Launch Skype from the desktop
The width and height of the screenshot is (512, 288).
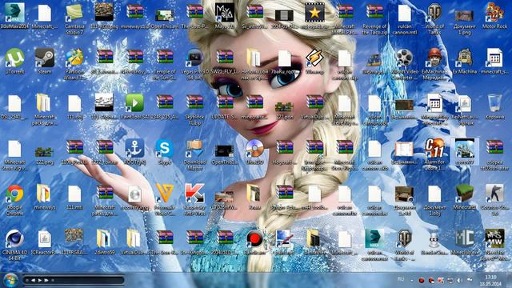point(165,152)
